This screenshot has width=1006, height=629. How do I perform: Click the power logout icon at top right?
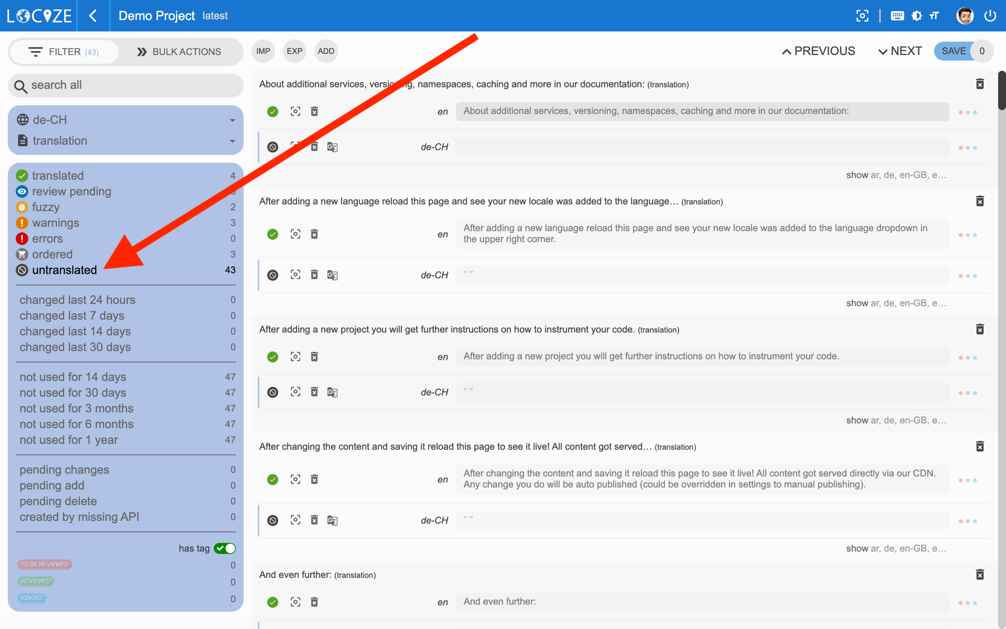click(990, 16)
